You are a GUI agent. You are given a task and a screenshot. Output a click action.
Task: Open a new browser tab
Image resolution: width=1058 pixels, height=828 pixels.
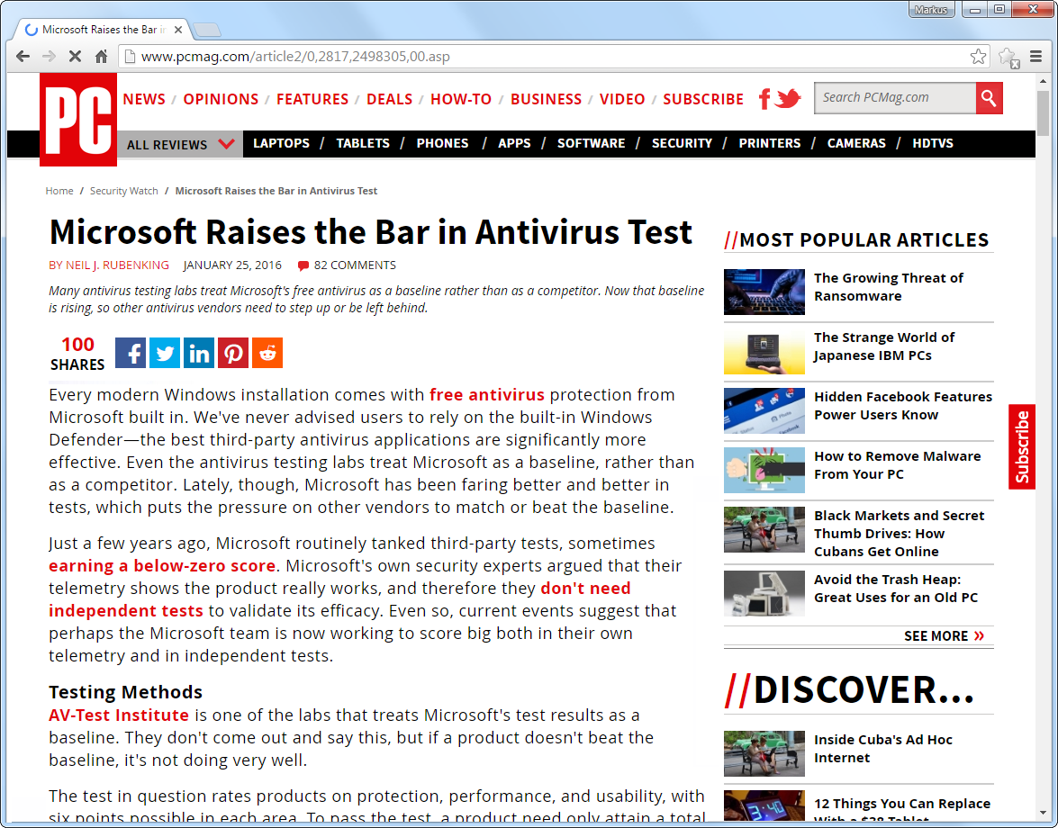pos(206,30)
